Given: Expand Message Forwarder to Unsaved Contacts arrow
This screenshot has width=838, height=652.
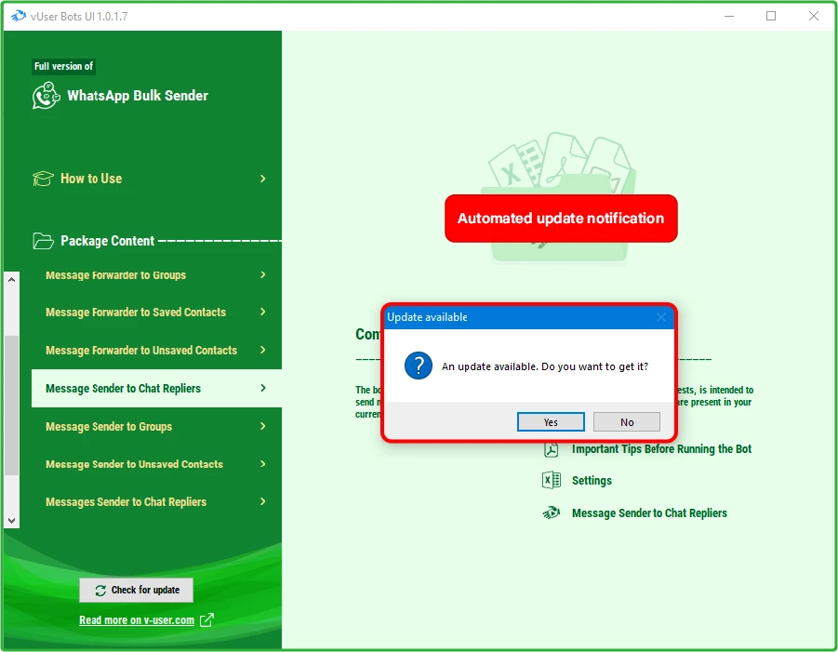Looking at the screenshot, I should tap(262, 350).
